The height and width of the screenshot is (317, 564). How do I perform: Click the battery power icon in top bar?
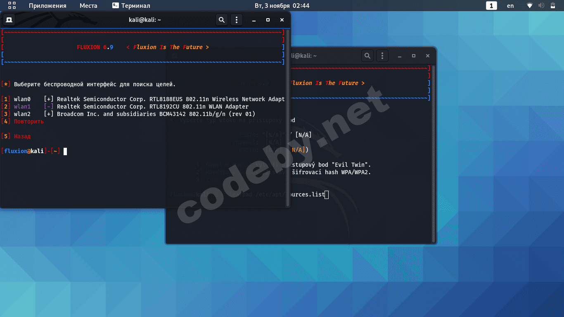point(552,6)
